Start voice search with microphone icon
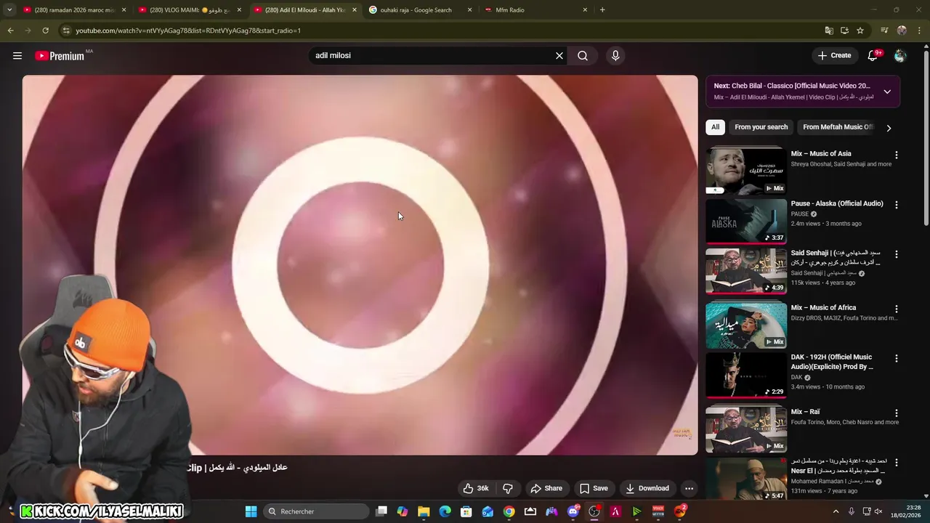This screenshot has height=523, width=930. [x=615, y=56]
